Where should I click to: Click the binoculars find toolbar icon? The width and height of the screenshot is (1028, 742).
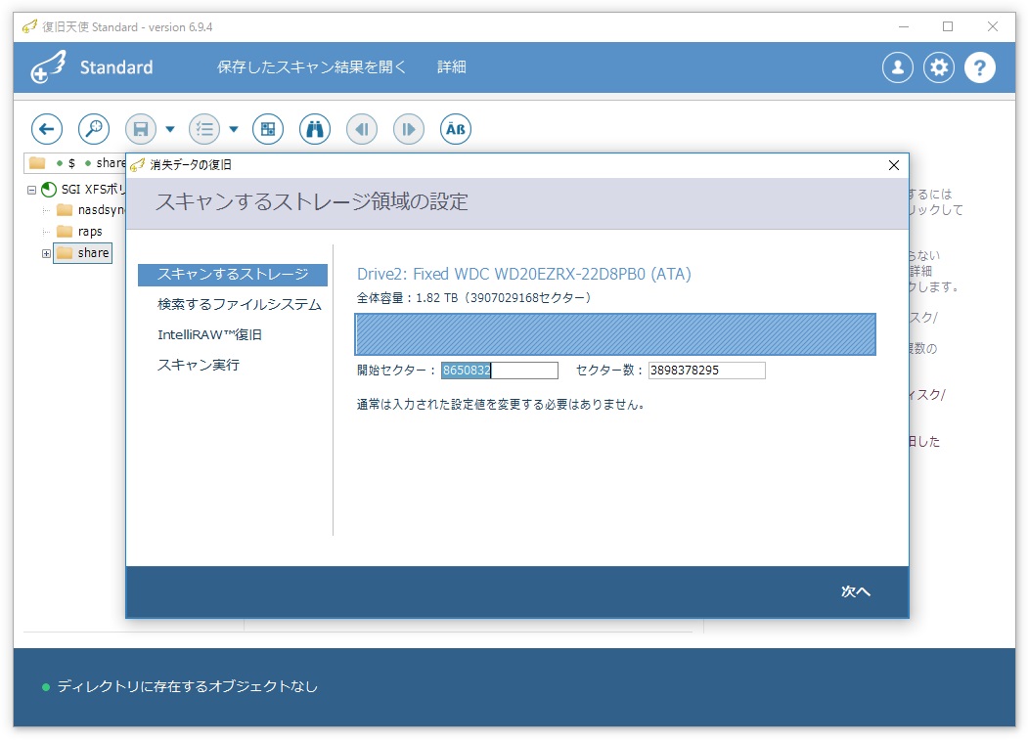(x=315, y=129)
